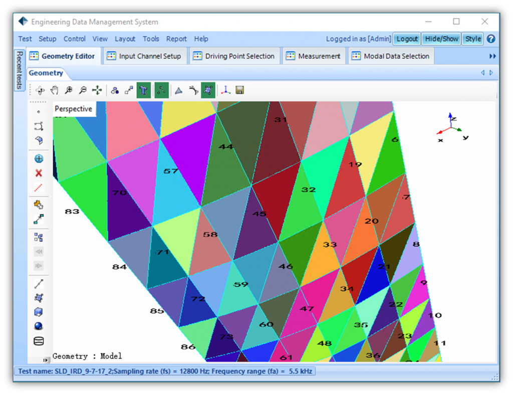Select the pan hand tool
The width and height of the screenshot is (513, 395).
(54, 90)
